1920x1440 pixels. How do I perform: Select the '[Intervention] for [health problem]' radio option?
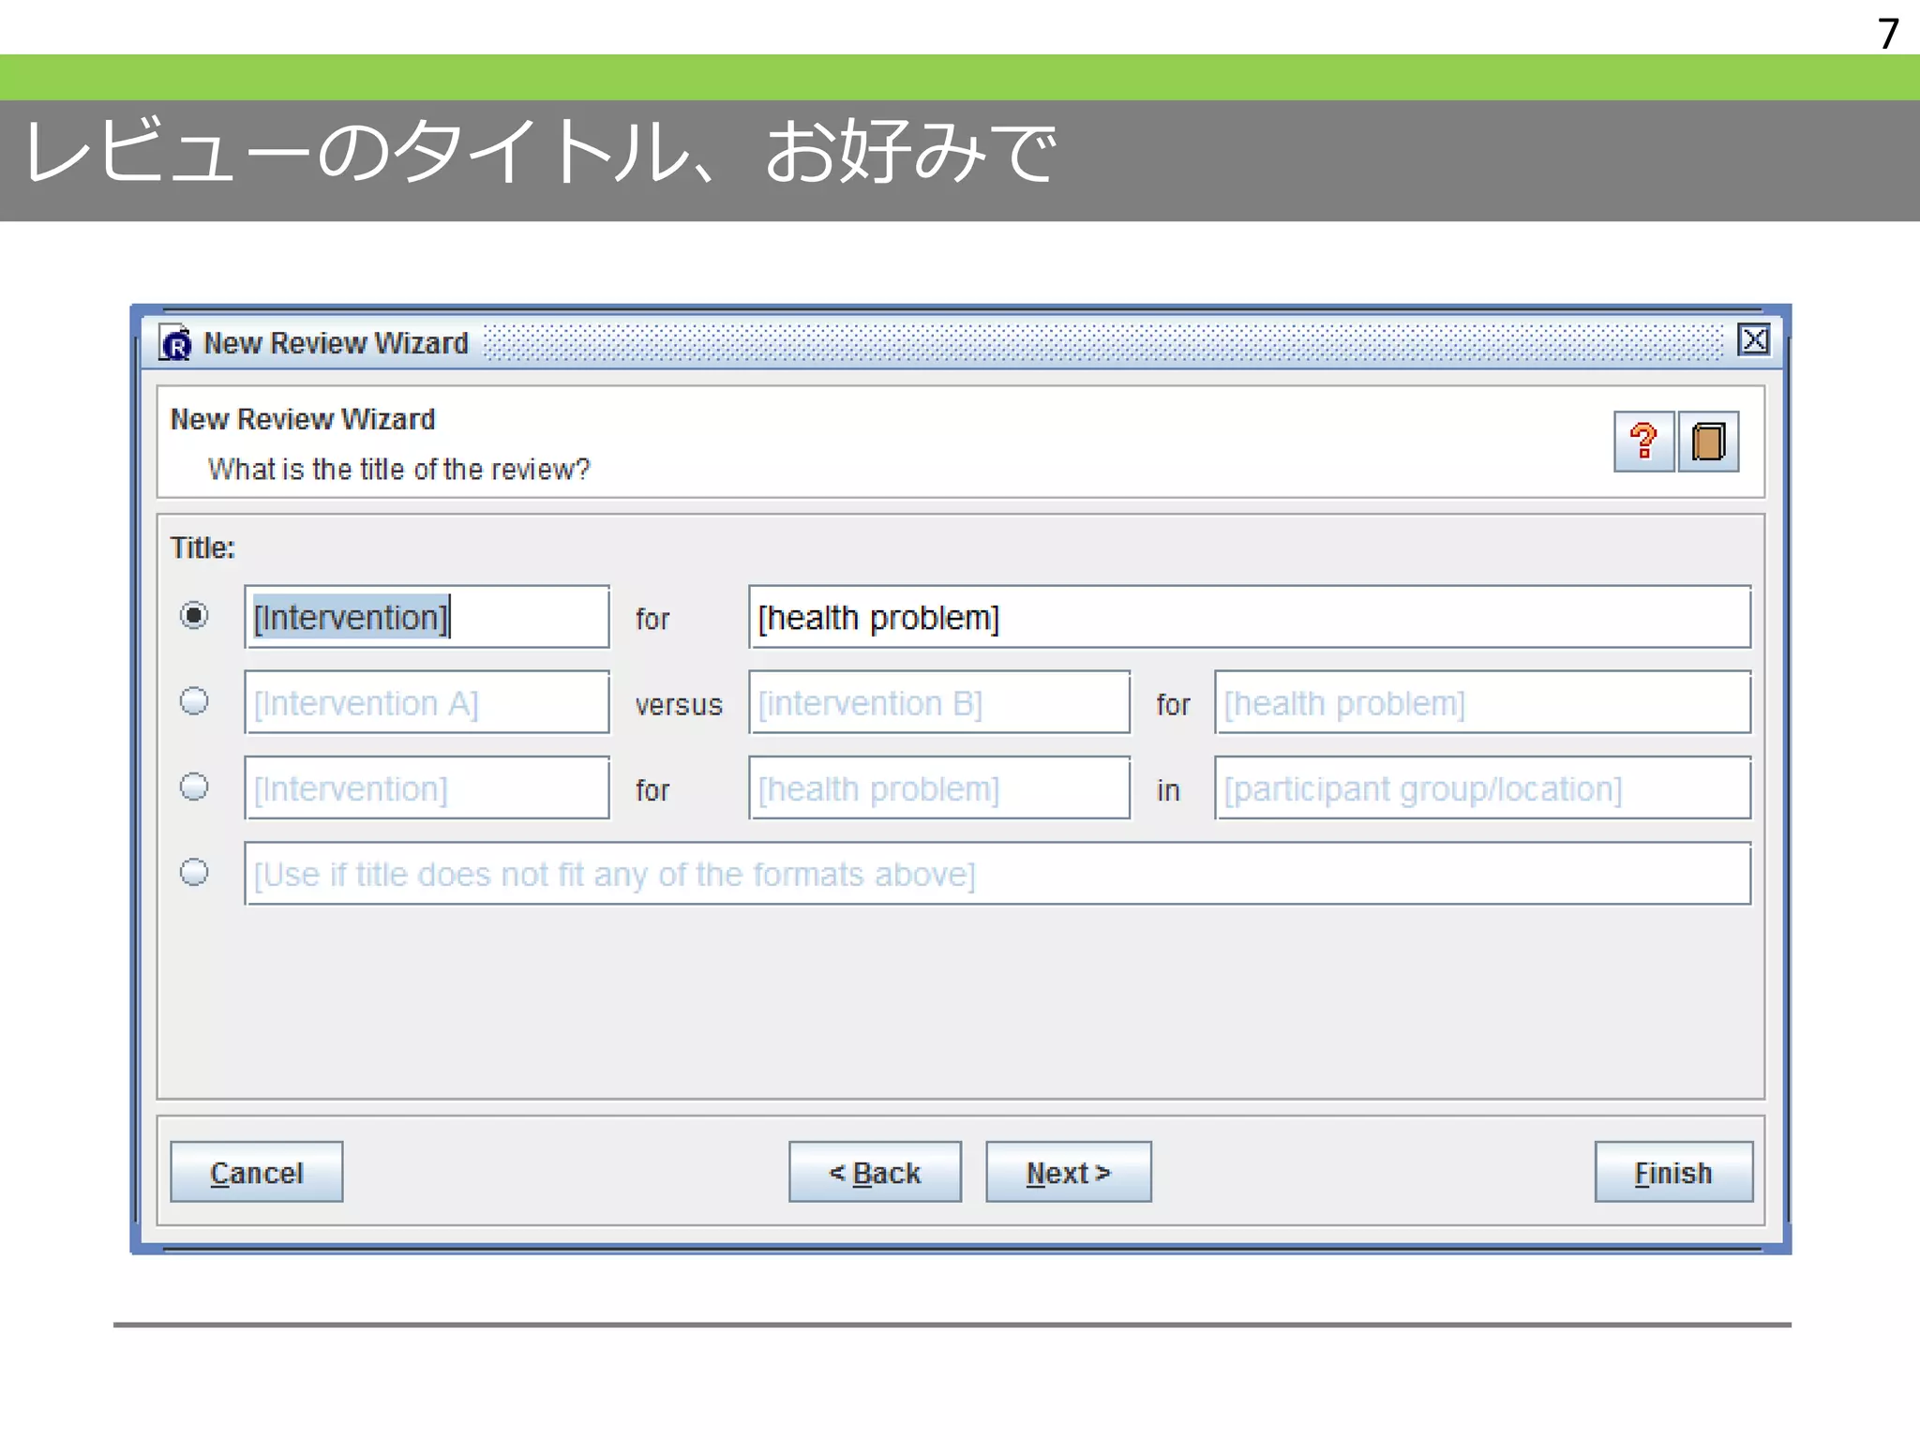(x=194, y=616)
